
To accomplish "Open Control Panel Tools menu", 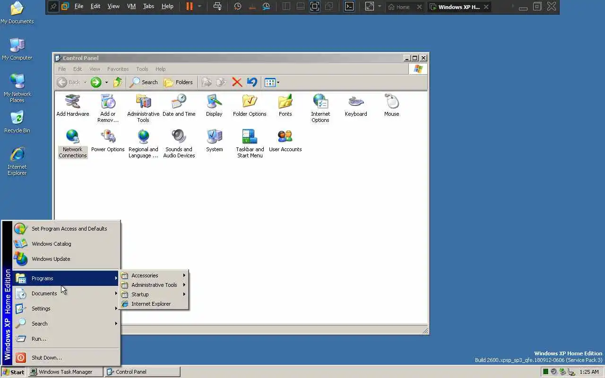I will [x=142, y=69].
